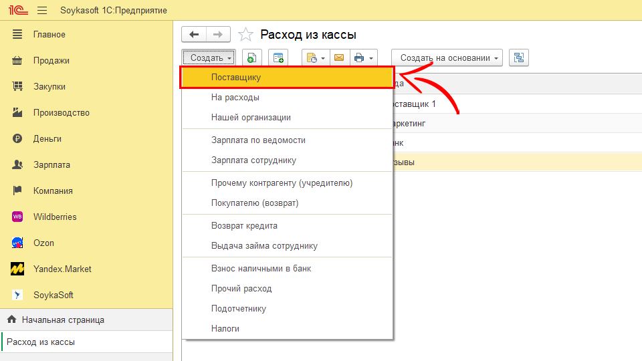Add page to favorites with star icon
The height and width of the screenshot is (361, 642).
tap(246, 35)
